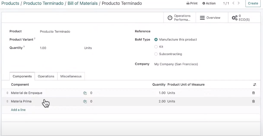Open column settings icon in components table
This screenshot has height=136, width=263.
pyautogui.click(x=255, y=85)
